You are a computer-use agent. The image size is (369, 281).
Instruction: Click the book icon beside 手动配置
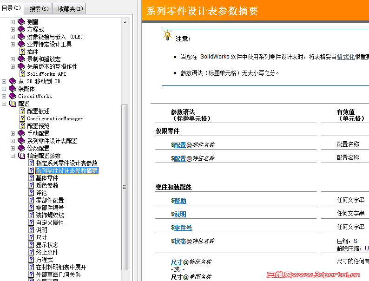tap(21, 133)
